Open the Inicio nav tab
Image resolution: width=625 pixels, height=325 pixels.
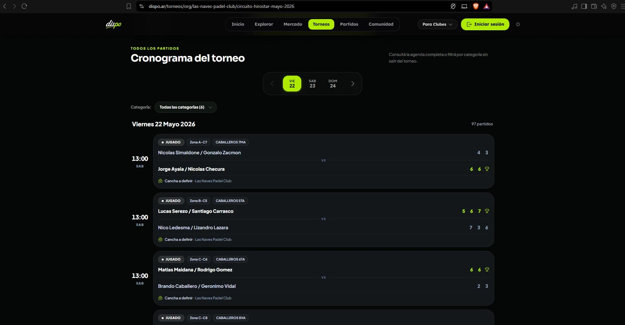coord(238,24)
